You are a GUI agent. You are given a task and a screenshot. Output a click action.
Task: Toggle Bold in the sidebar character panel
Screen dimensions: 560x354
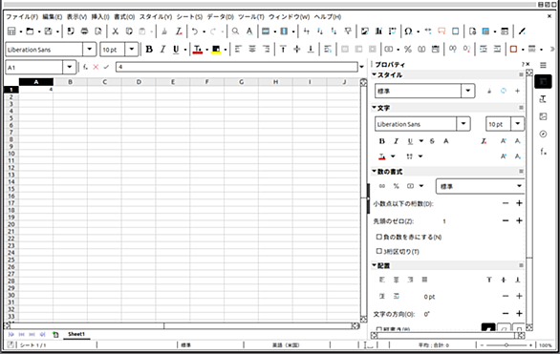[x=382, y=141]
